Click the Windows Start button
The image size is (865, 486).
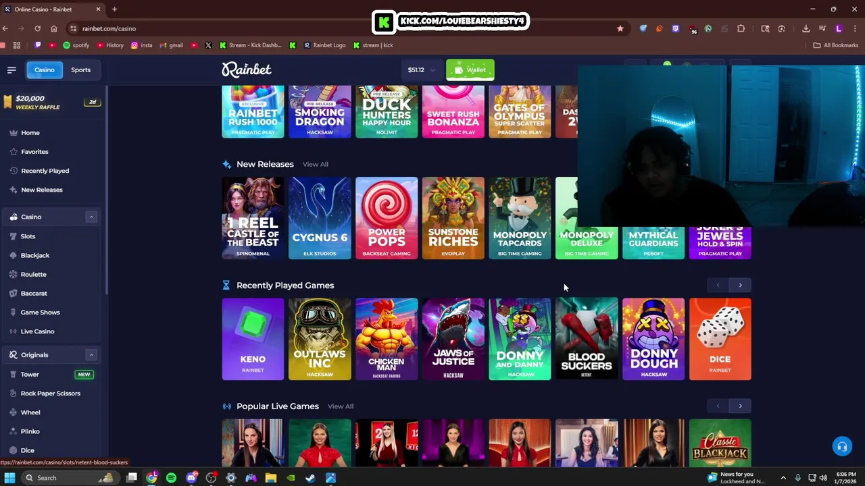(9, 478)
